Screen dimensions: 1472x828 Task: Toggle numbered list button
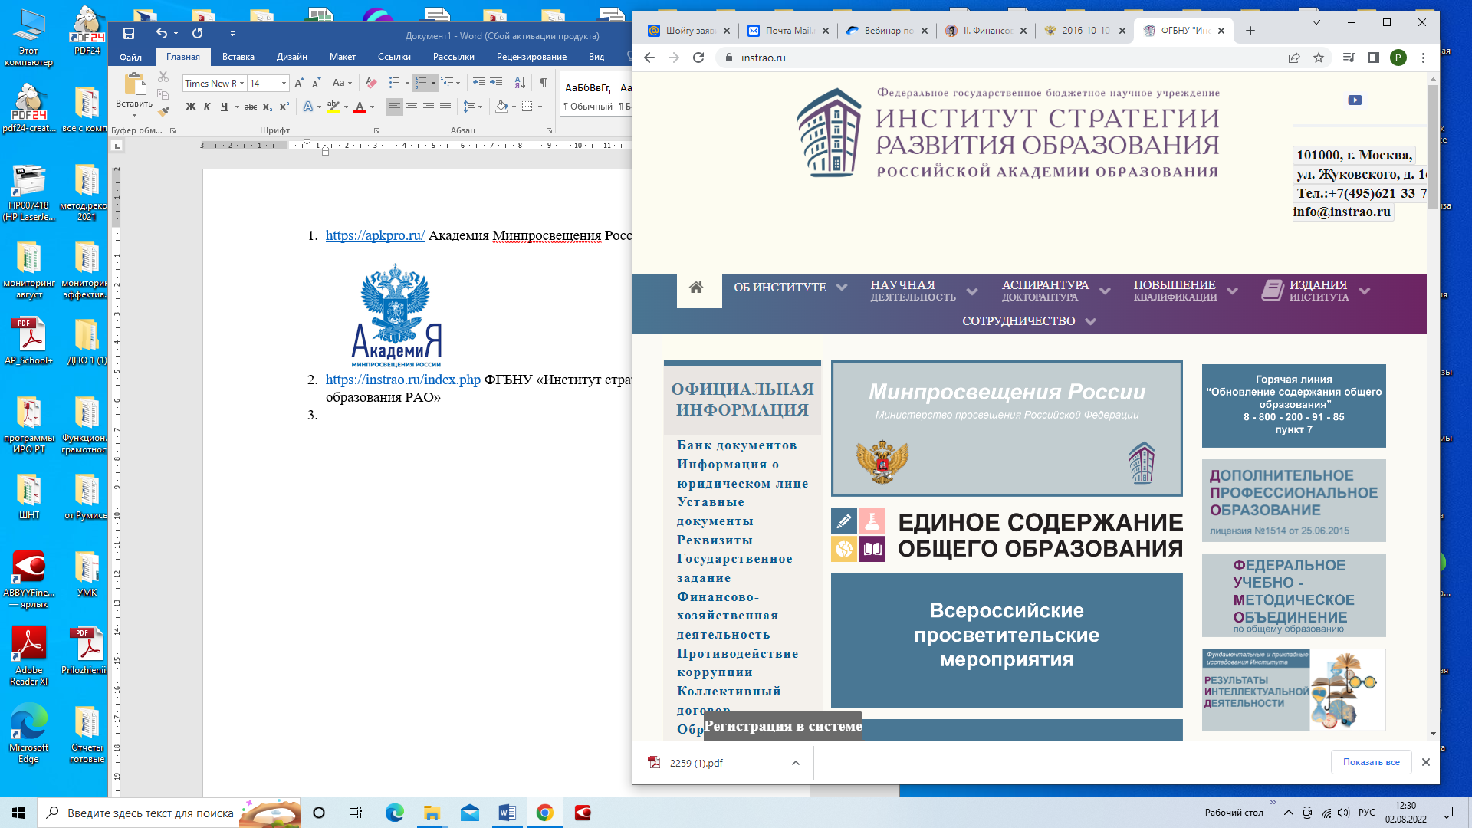point(420,83)
